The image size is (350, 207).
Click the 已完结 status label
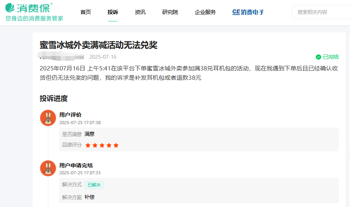click(x=331, y=57)
